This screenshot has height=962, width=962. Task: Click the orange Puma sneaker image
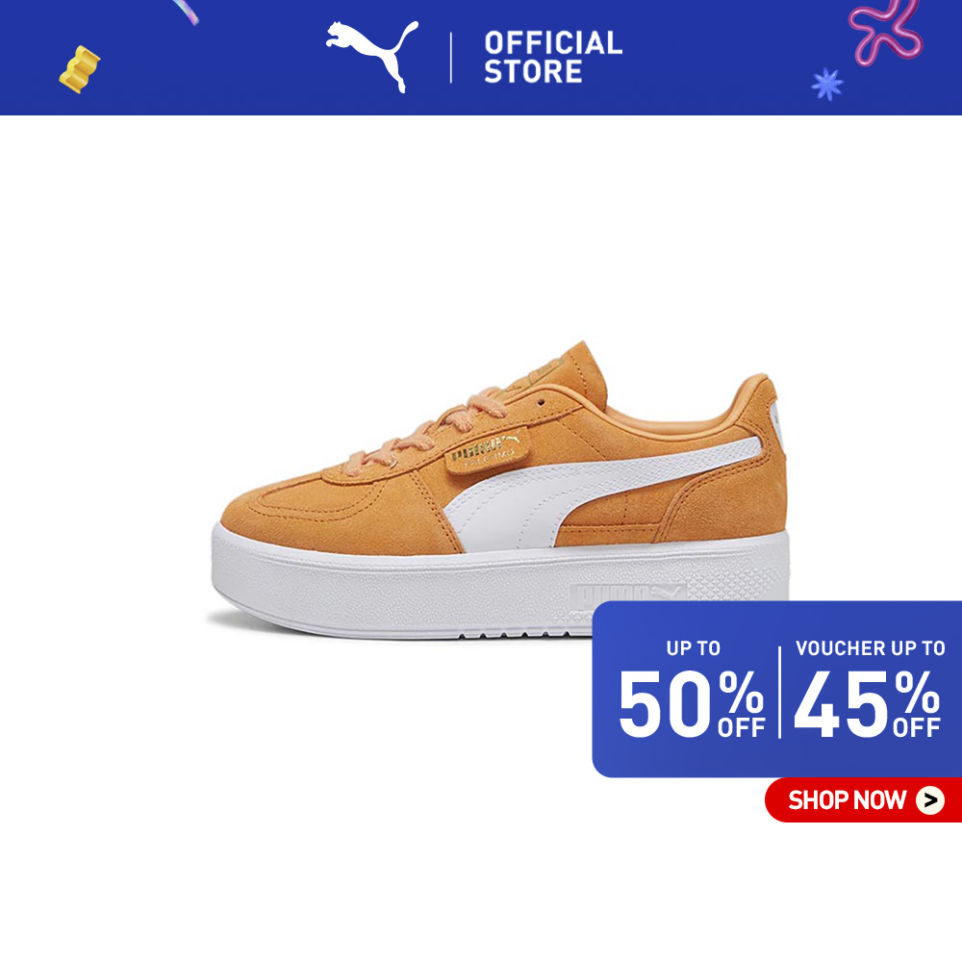[x=500, y=490]
